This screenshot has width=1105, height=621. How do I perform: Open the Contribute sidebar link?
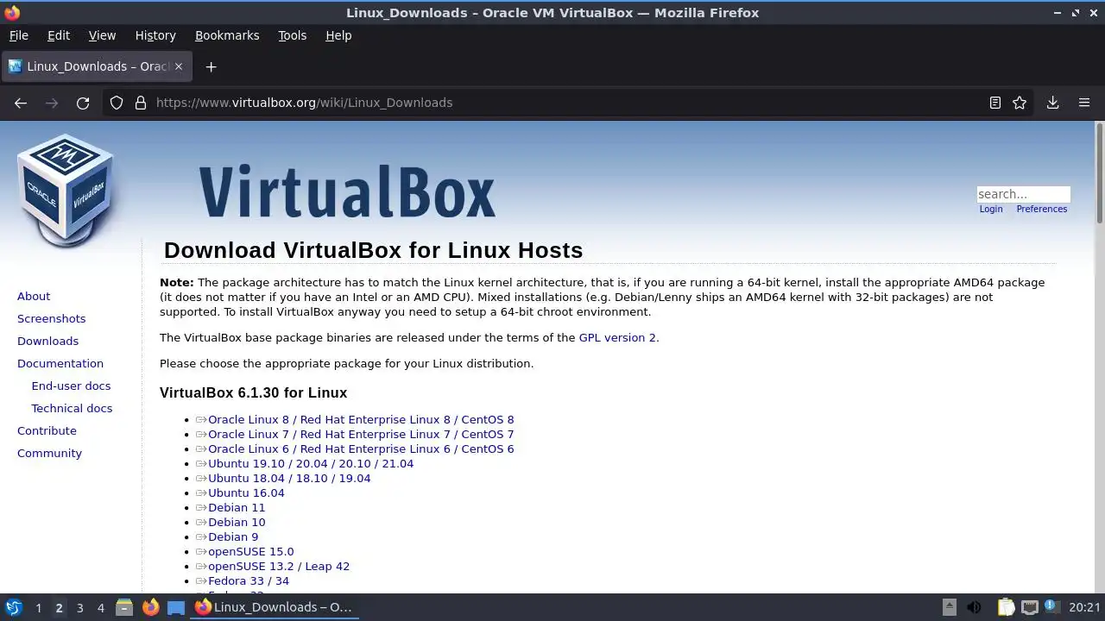[x=47, y=430]
